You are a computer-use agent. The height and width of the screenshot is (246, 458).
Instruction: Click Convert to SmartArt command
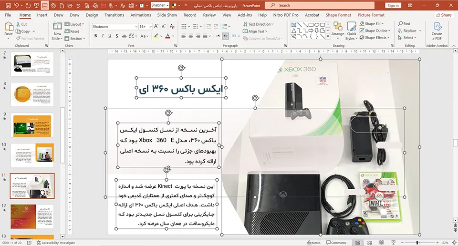pos(262,38)
